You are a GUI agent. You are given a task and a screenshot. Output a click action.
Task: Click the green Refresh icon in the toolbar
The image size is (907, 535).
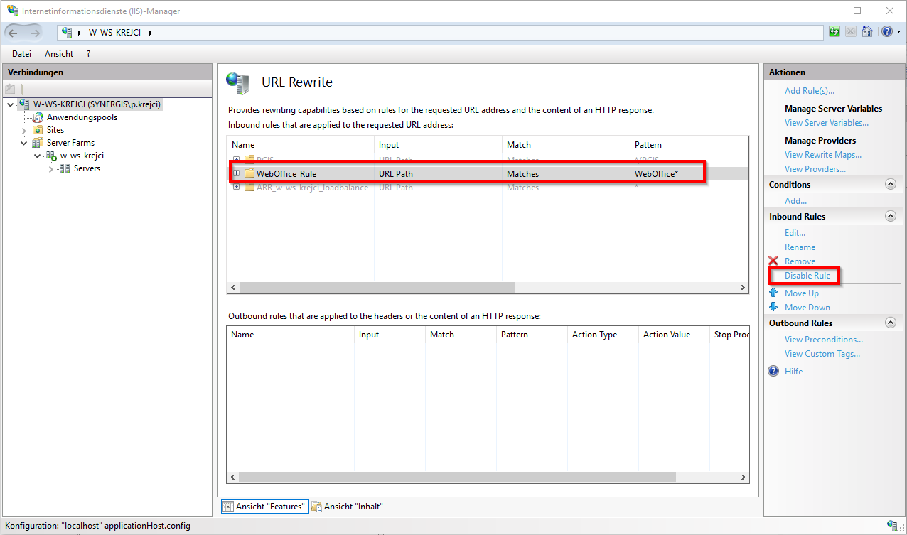pyautogui.click(x=833, y=31)
